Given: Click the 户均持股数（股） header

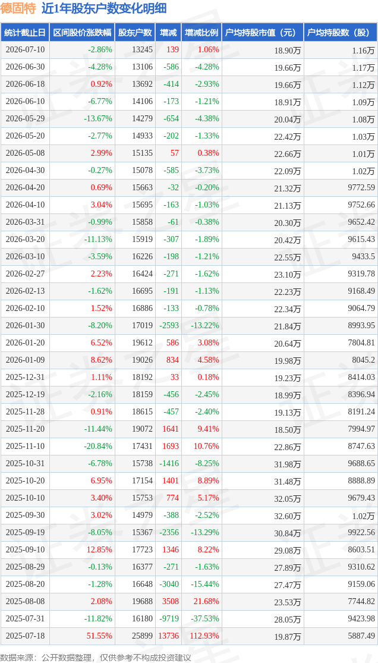Looking at the screenshot, I should click(x=341, y=32).
